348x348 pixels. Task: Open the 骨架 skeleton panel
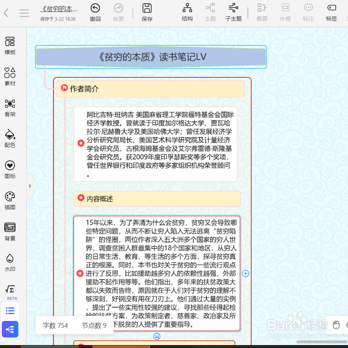tap(10, 108)
